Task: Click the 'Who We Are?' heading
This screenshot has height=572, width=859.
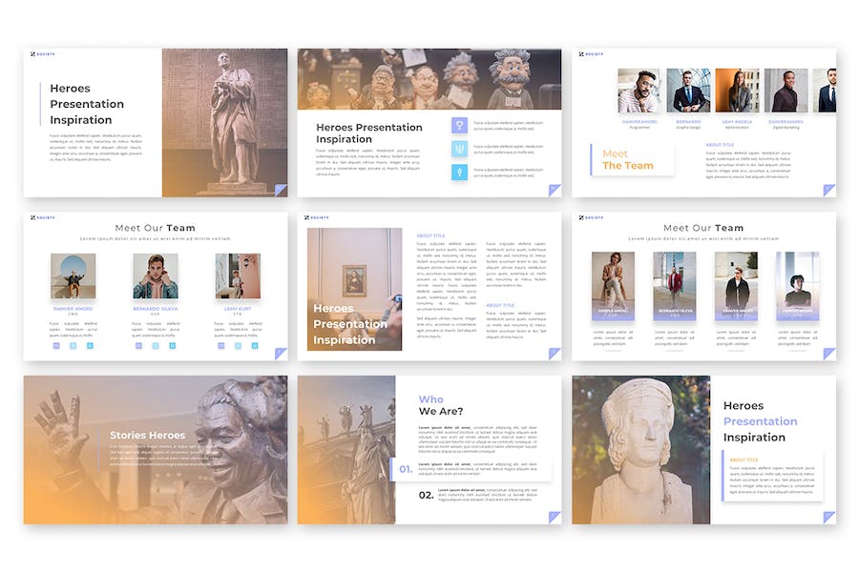Action: (x=441, y=405)
